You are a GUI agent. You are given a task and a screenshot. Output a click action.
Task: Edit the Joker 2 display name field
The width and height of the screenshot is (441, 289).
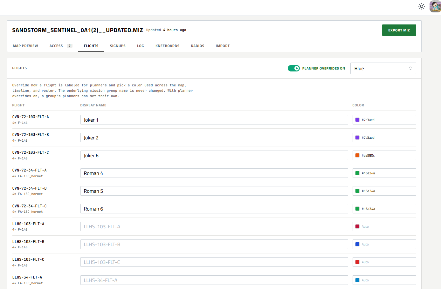[x=214, y=138]
